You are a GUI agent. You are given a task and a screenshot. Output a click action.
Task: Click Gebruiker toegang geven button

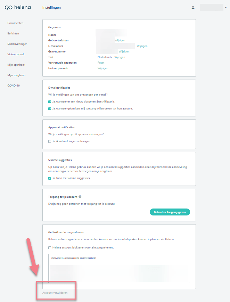click(170, 212)
